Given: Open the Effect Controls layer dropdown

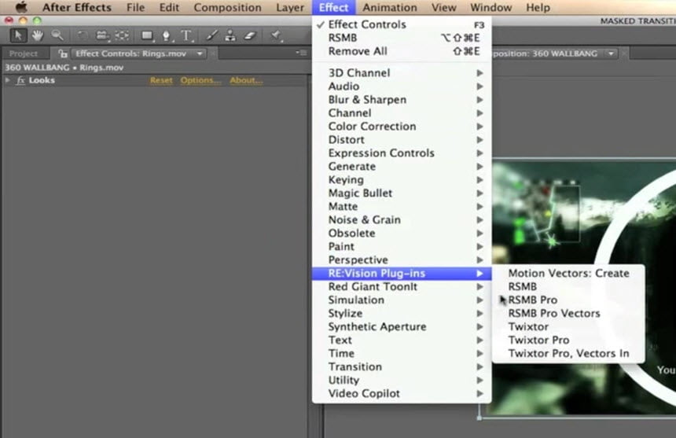Looking at the screenshot, I should click(200, 54).
